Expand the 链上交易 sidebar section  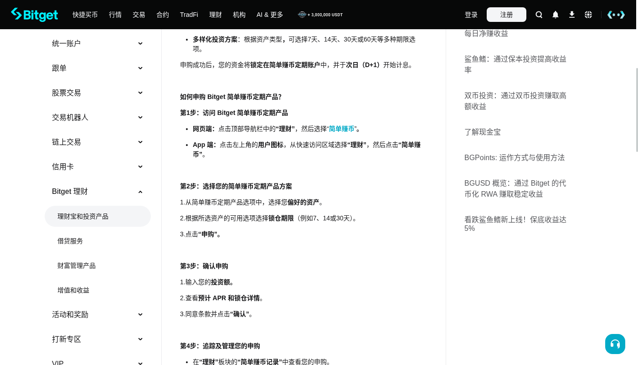pyautogui.click(x=98, y=142)
